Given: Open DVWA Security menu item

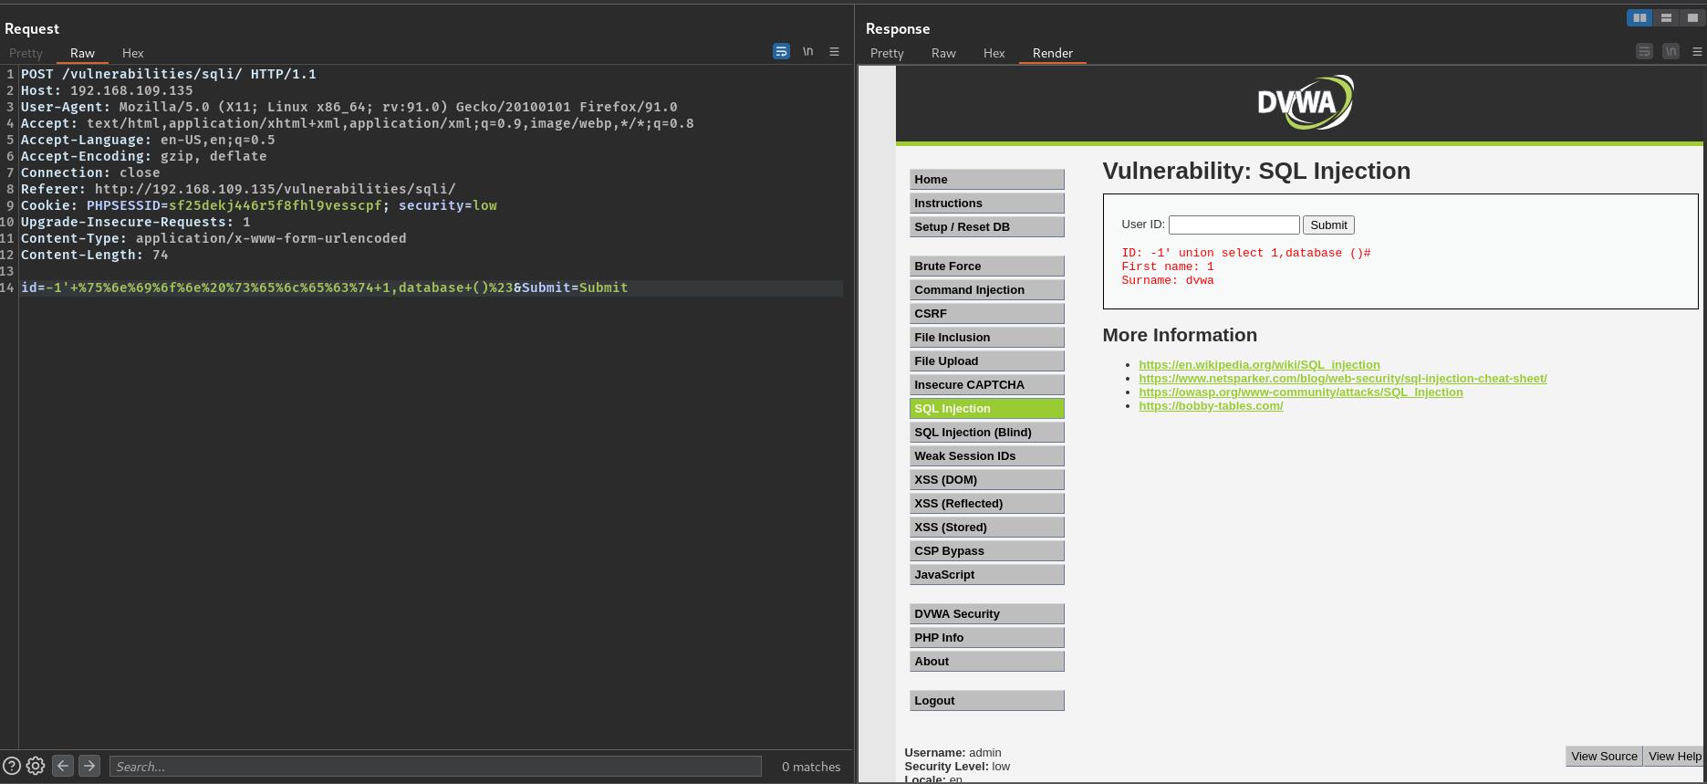Looking at the screenshot, I should click(986, 614).
